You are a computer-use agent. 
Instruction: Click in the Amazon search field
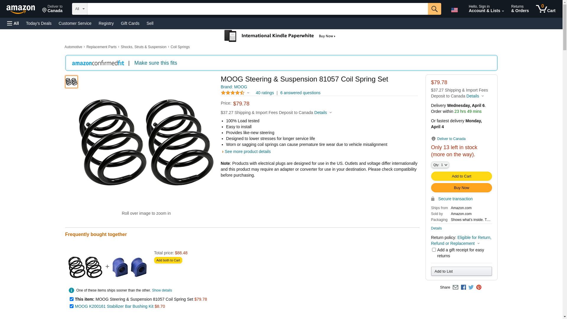tap(257, 9)
